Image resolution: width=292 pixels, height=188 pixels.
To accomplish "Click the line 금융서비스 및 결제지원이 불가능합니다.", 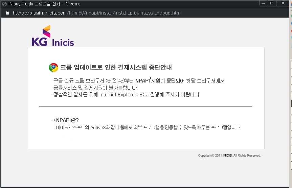I will (x=96, y=88).
